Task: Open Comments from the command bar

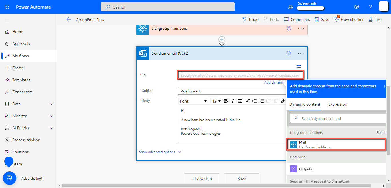Action: pyautogui.click(x=297, y=19)
